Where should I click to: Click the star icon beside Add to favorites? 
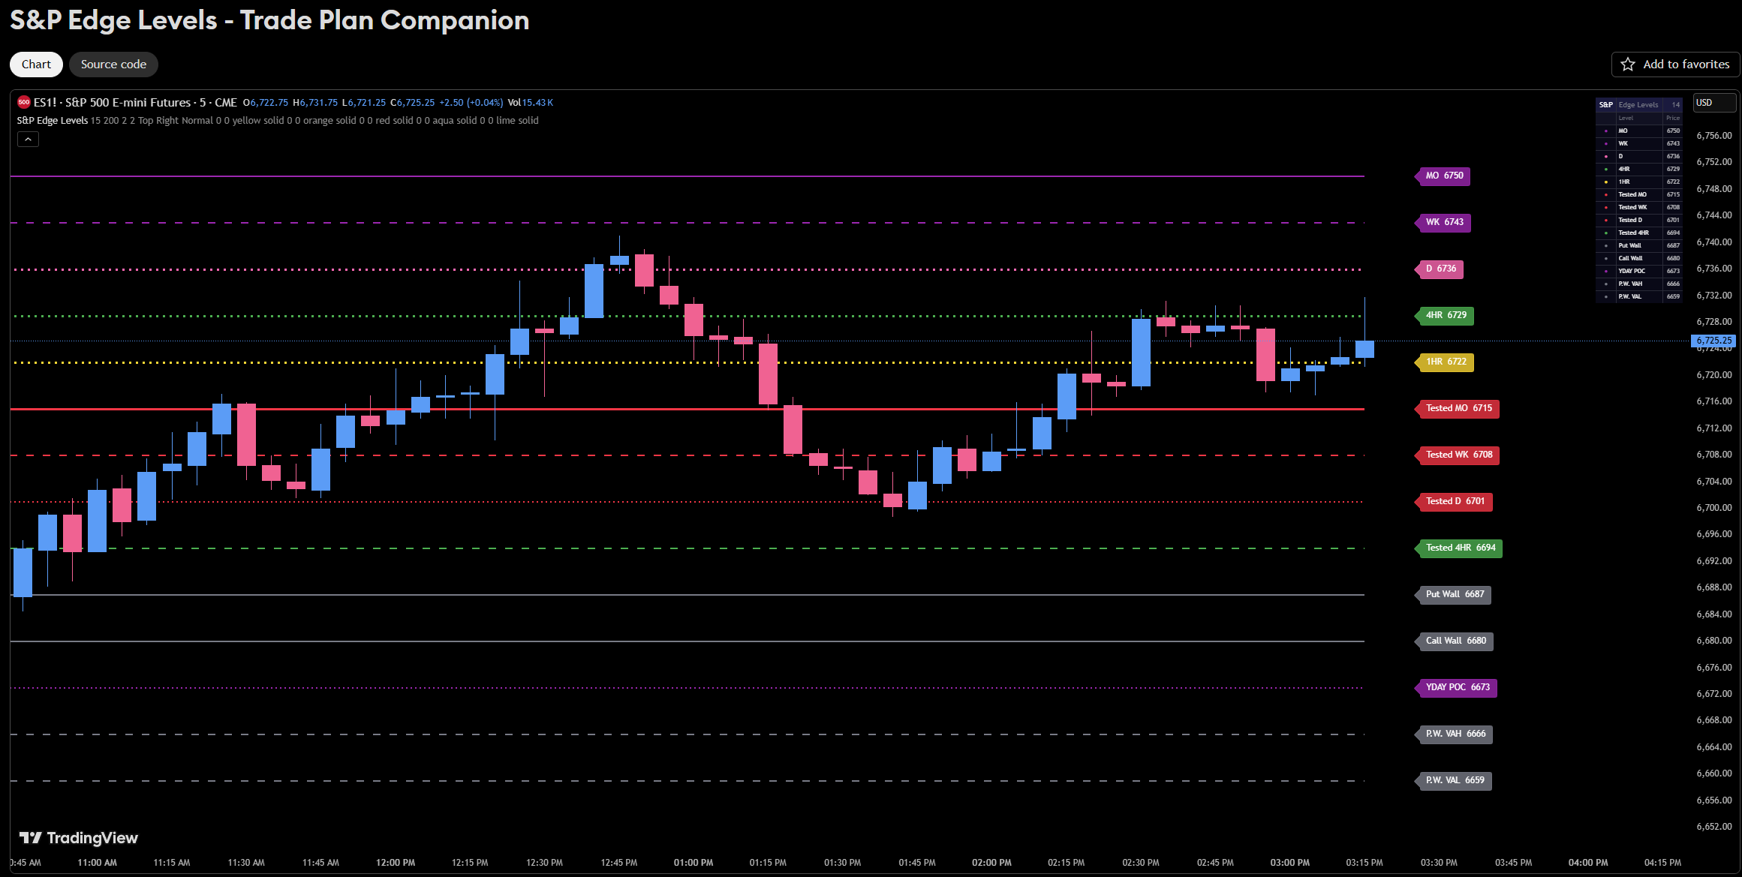[x=1627, y=65]
